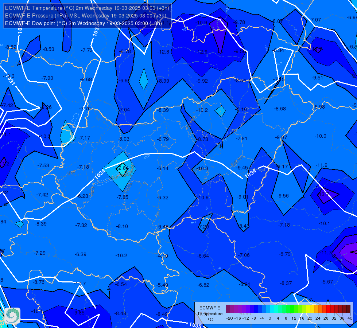Select the ECMWF-E Dew point header line
The width and height of the screenshot is (357, 328).
pos(84,23)
